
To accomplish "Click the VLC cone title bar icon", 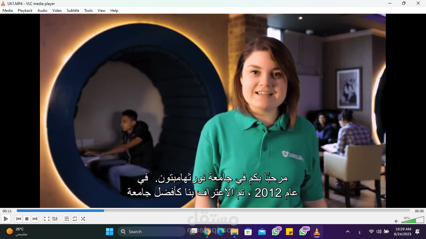I will [3, 3].
